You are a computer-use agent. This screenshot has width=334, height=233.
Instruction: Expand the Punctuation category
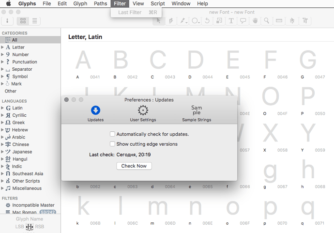tap(2, 62)
